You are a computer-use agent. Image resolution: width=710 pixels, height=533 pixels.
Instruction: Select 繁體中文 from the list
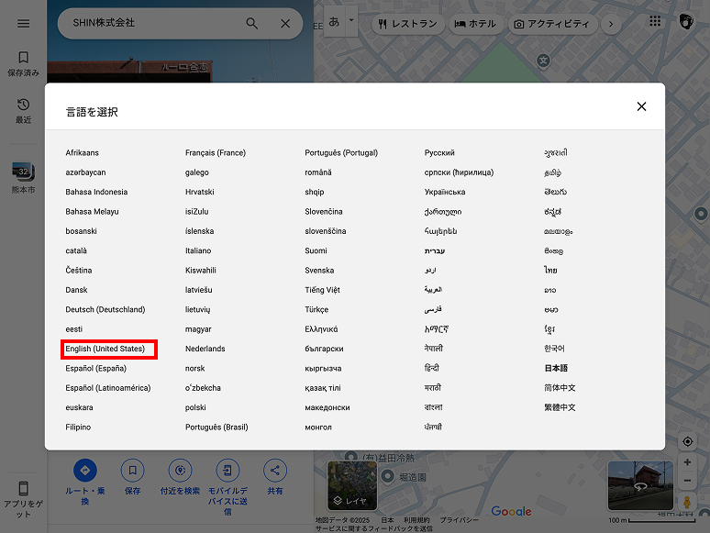tap(560, 407)
